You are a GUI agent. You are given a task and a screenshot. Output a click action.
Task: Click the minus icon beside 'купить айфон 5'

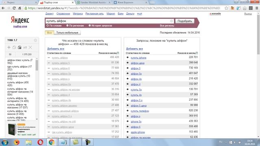pyautogui.click(x=49, y=63)
